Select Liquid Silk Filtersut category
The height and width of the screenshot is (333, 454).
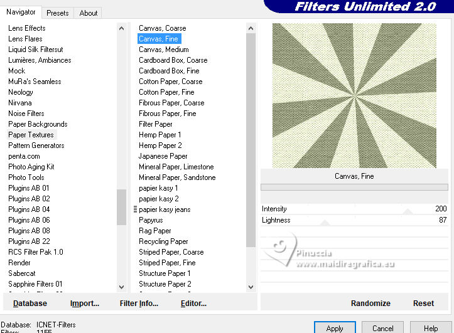36,50
